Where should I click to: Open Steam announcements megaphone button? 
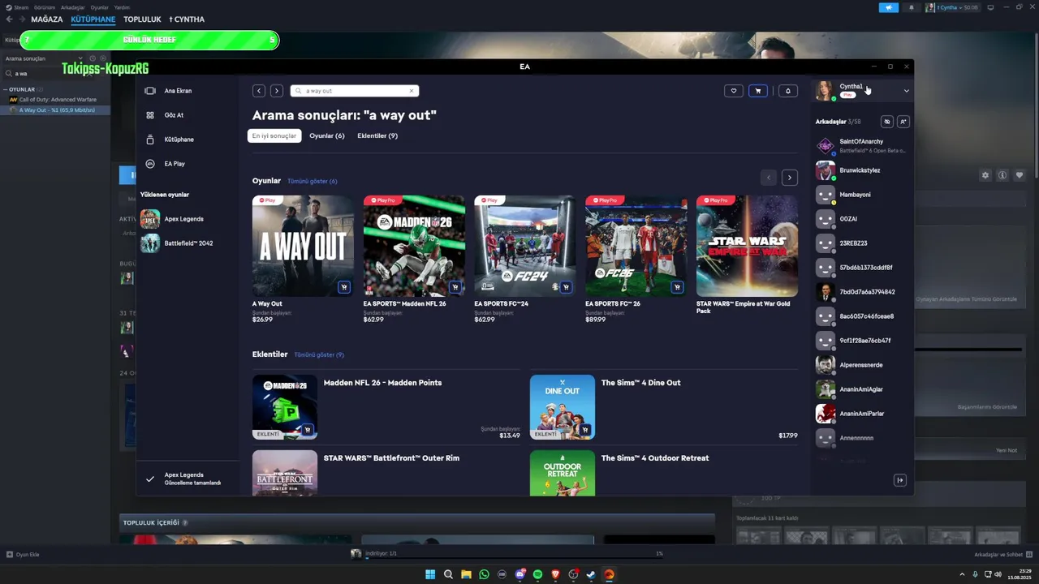(x=889, y=7)
